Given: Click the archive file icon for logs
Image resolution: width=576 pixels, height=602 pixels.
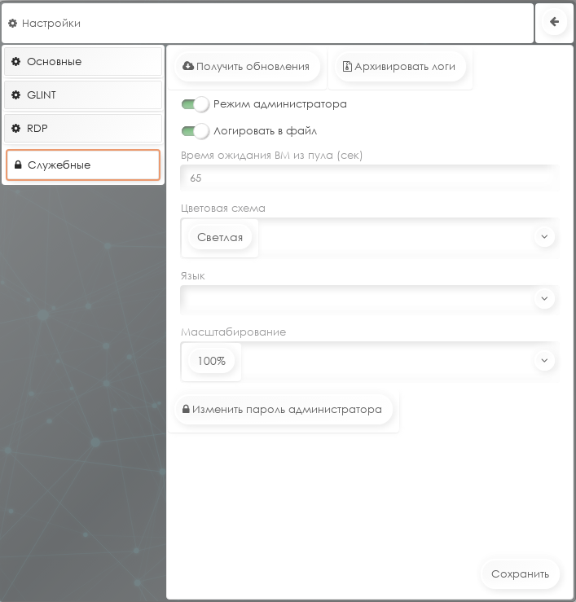Looking at the screenshot, I should (x=347, y=67).
